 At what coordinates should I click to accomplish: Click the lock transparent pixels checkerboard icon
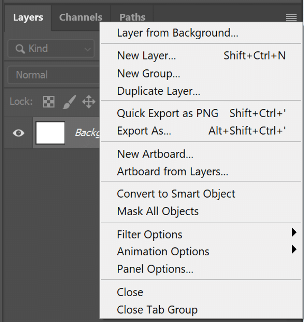pos(48,102)
